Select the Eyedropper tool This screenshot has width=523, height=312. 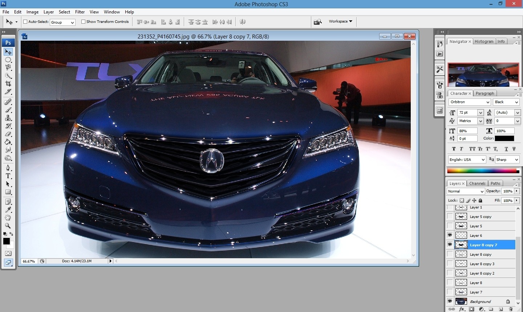pos(8,210)
